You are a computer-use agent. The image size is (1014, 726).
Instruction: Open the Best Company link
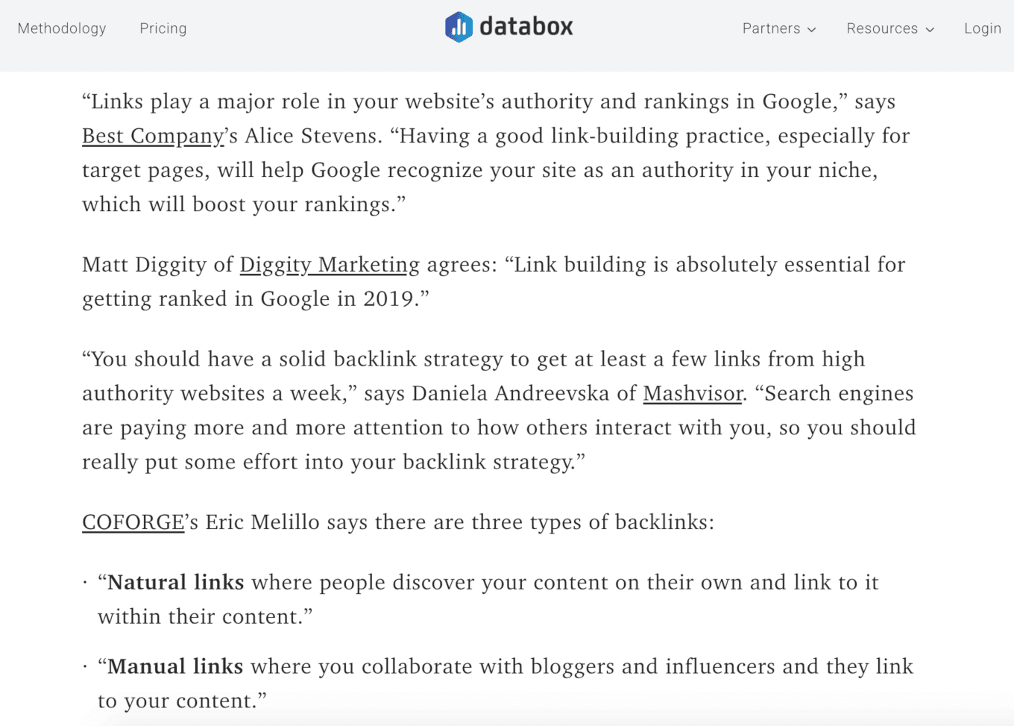[x=151, y=135]
